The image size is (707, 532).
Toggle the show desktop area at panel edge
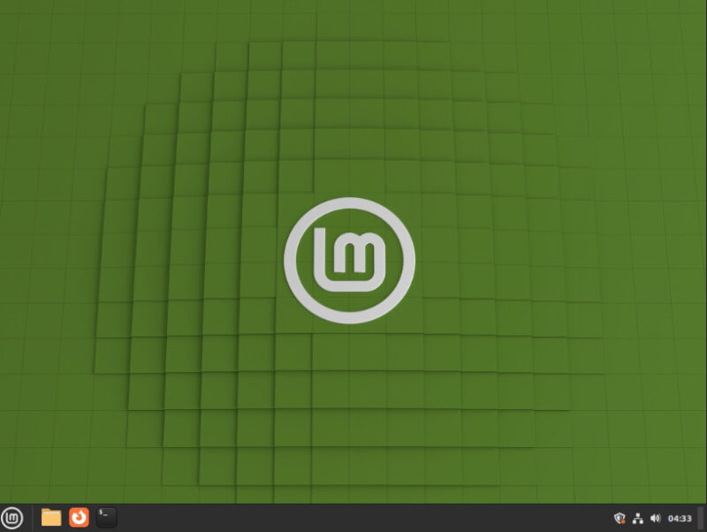point(702,519)
